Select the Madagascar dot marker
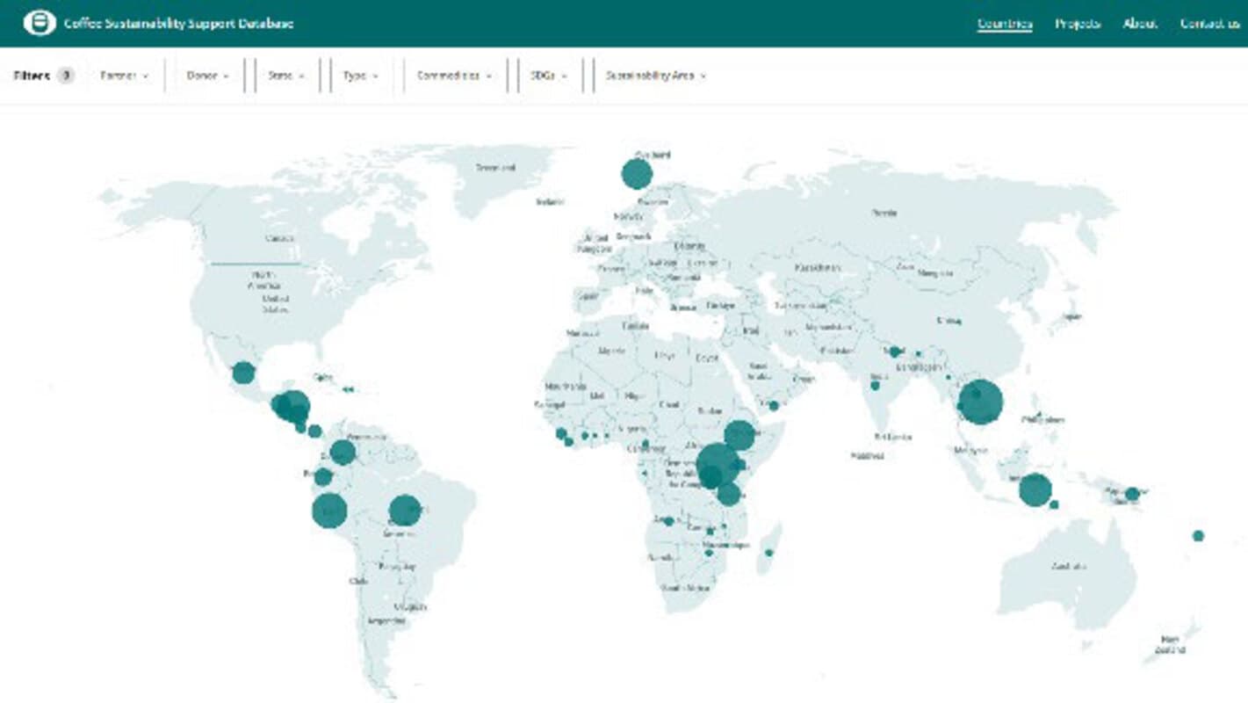Image resolution: width=1248 pixels, height=703 pixels. 768,553
